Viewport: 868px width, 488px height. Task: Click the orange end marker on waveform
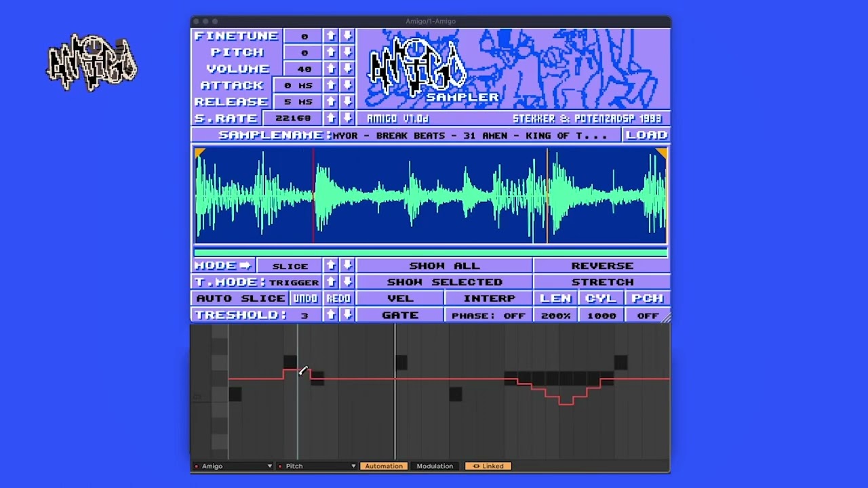point(661,154)
